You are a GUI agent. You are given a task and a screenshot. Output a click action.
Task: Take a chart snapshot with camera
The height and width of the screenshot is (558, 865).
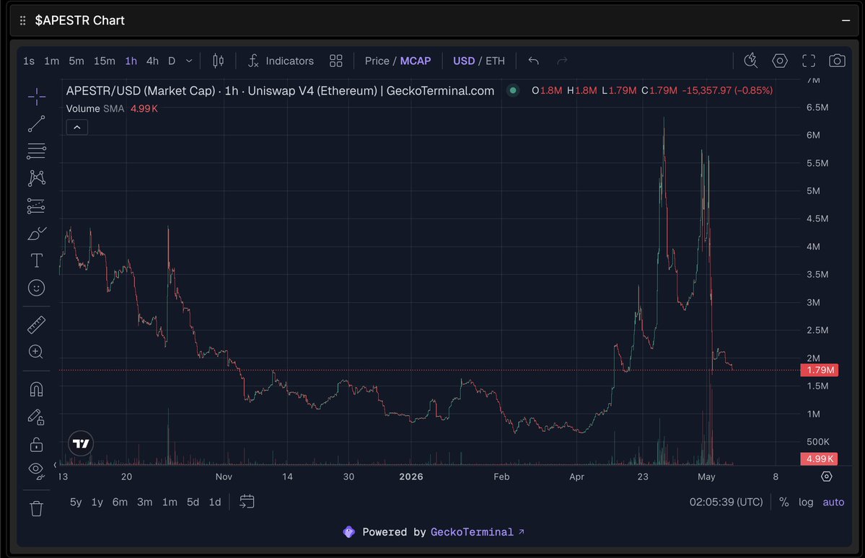coord(838,61)
